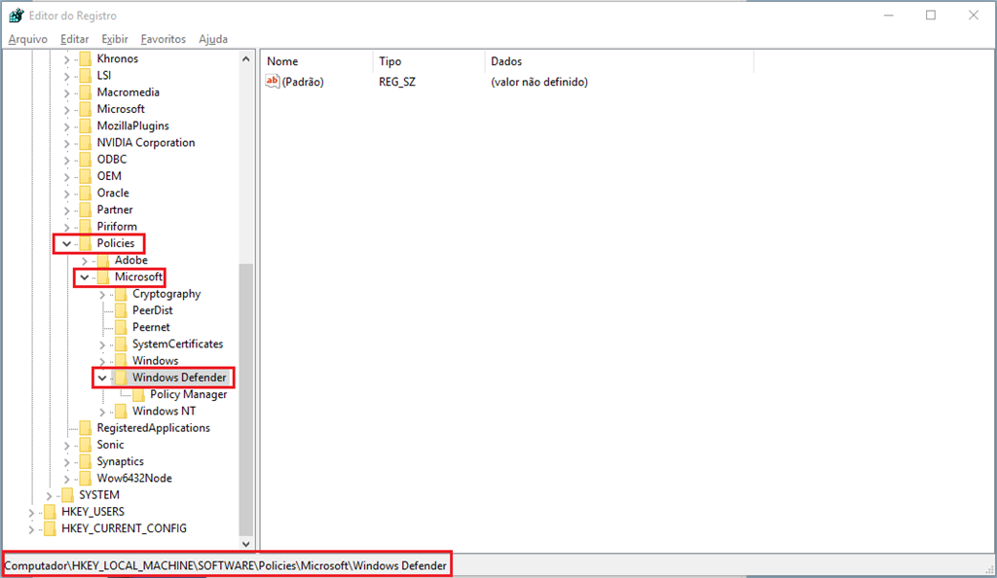The image size is (997, 578).
Task: Click the OEM folder icon
Action: (x=86, y=176)
